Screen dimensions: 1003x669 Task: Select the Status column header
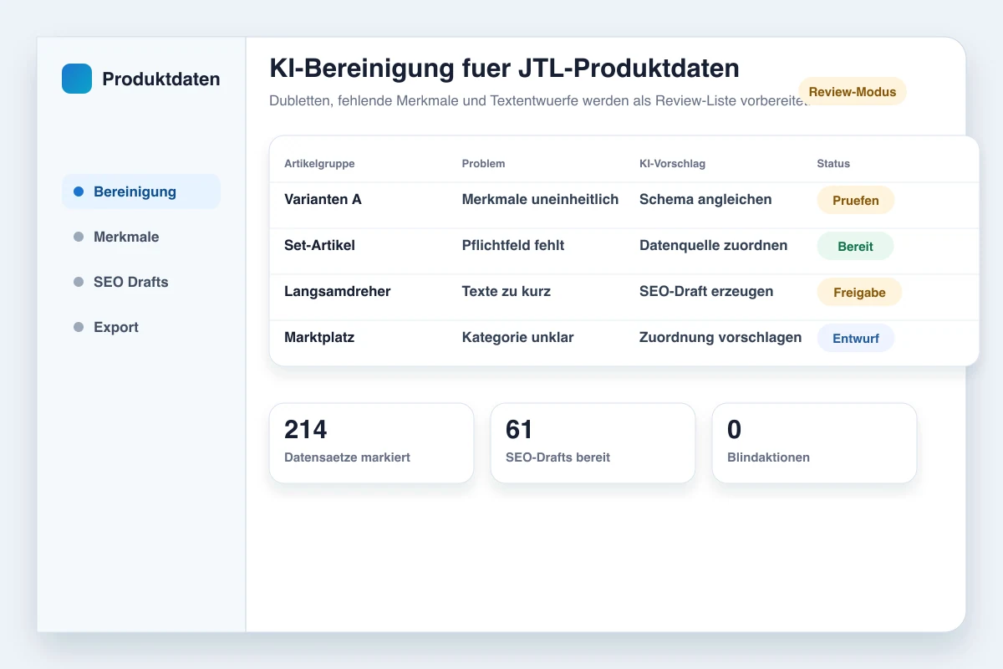pos(833,163)
